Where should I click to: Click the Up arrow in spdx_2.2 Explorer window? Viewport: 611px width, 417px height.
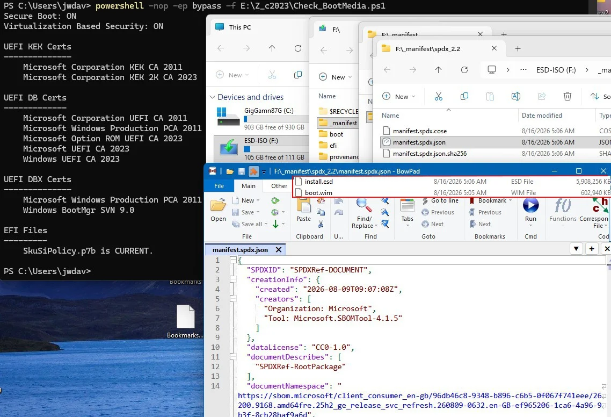[438, 70]
